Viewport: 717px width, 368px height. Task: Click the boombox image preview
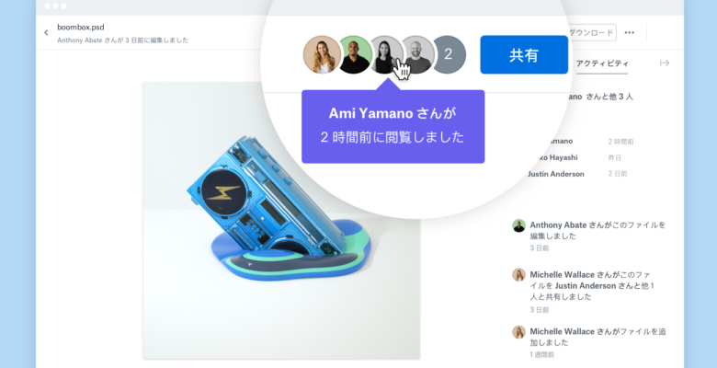[x=281, y=220]
